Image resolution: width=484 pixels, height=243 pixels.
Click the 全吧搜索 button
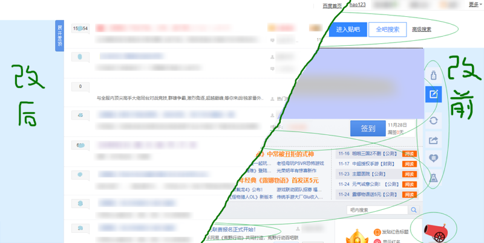click(387, 30)
